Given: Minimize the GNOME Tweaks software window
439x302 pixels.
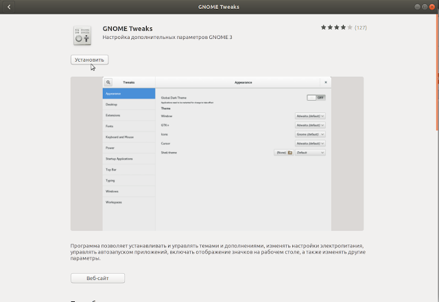Looking at the screenshot, I should tap(417, 7).
